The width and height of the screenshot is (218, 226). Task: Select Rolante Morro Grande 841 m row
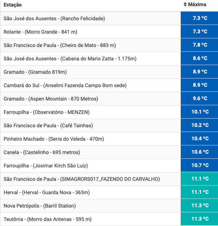coord(109,32)
